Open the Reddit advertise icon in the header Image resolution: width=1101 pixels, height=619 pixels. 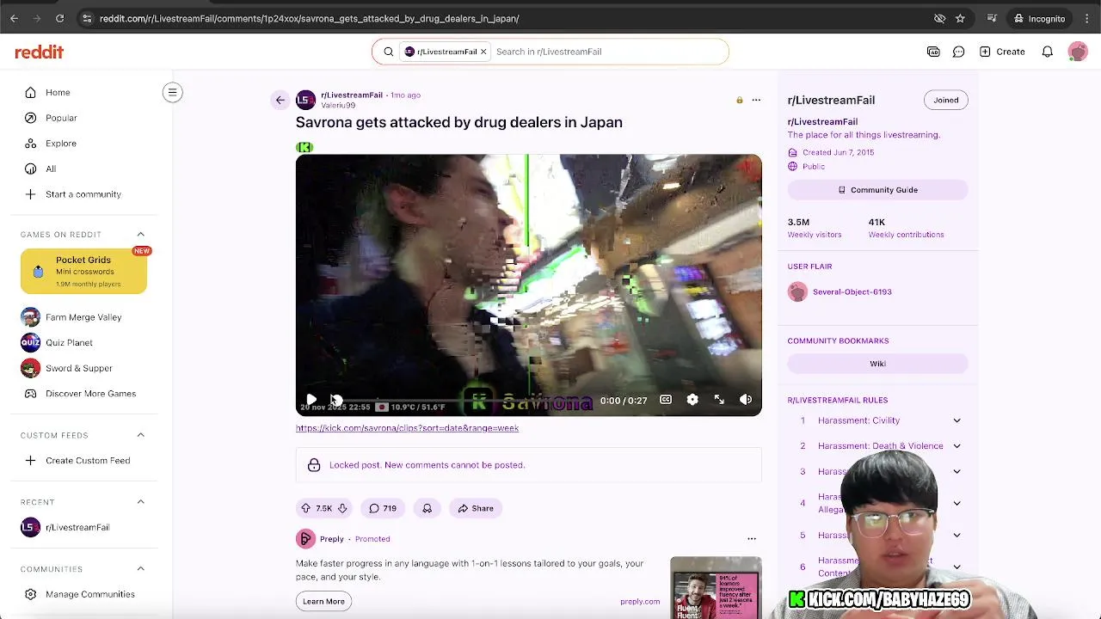tap(933, 52)
